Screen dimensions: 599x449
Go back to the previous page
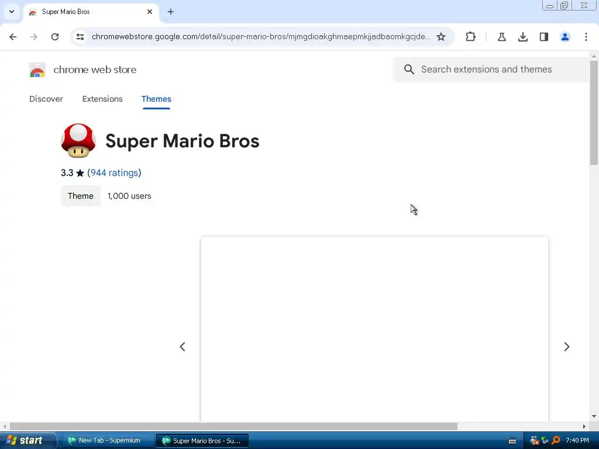[x=13, y=37]
